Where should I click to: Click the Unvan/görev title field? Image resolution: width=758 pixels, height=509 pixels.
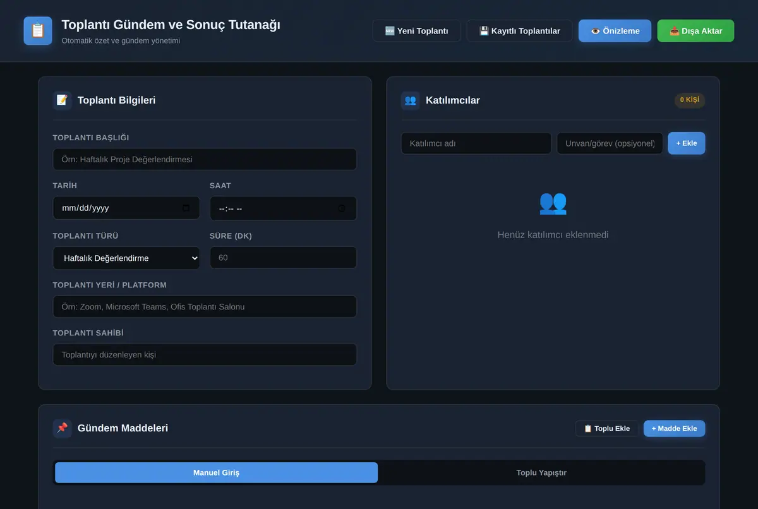610,143
